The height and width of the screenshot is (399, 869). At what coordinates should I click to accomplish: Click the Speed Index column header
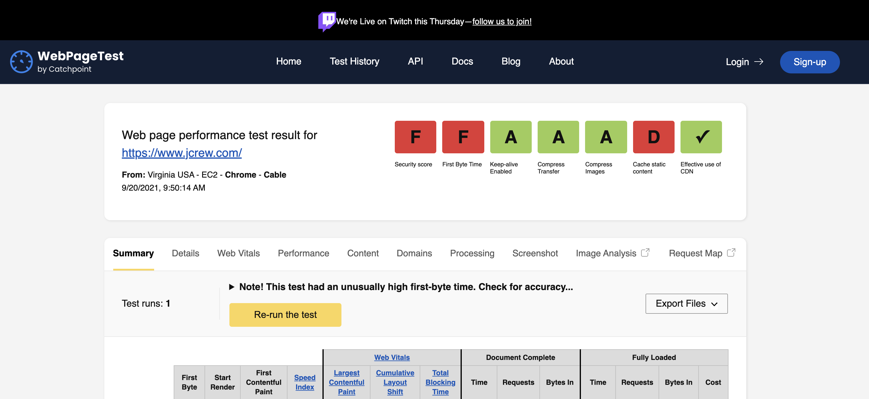pyautogui.click(x=304, y=382)
